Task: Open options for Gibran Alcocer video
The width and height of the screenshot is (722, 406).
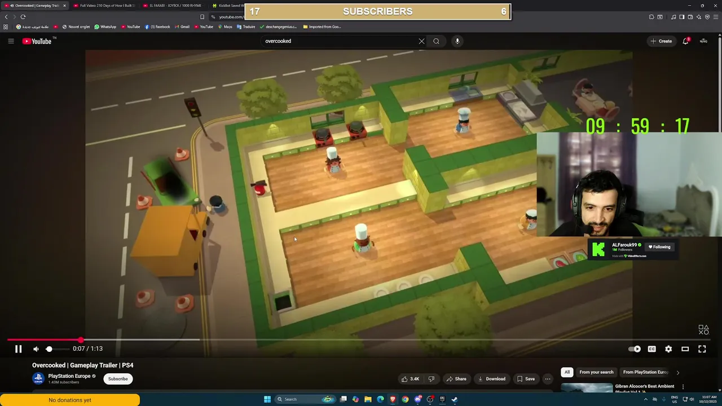Action: 683,387
